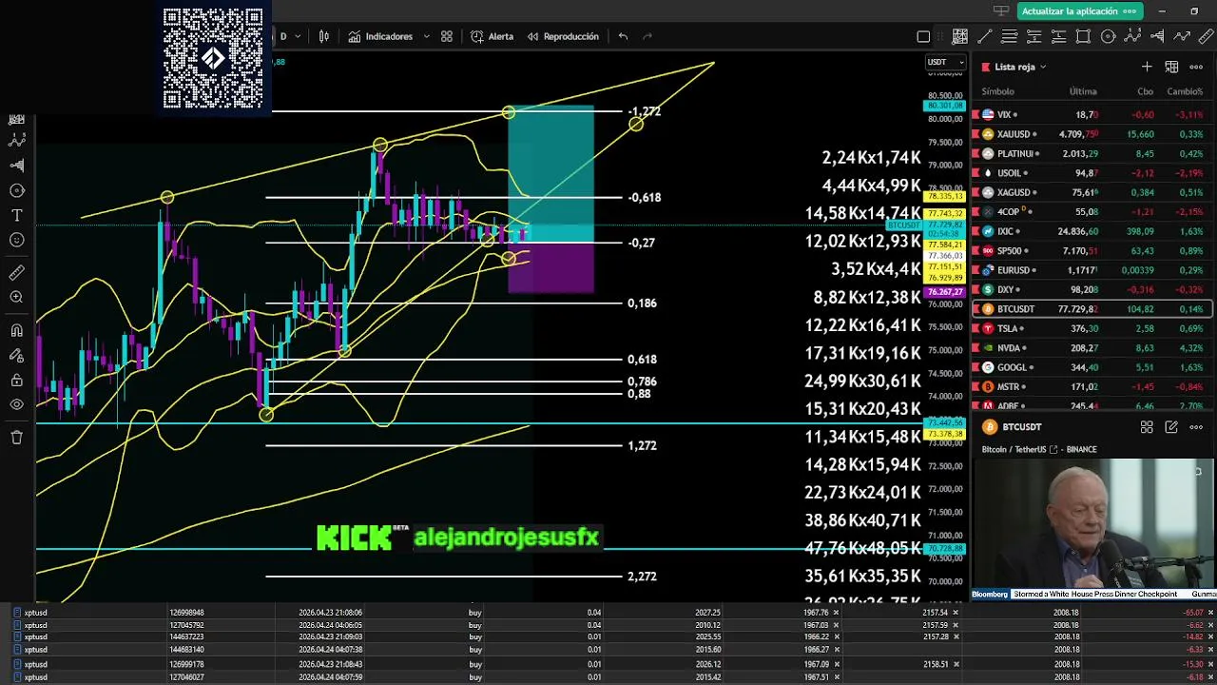The image size is (1217, 685).
Task: Sort watchlist by Símbolo column
Action: click(997, 91)
